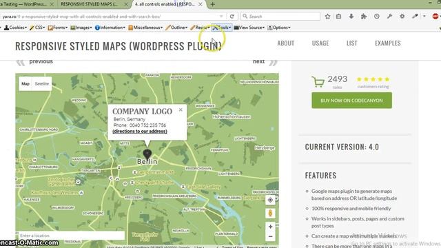441x248 pixels.
Task: Click the red Adblock Plus icon
Action: pyautogui.click(x=435, y=17)
